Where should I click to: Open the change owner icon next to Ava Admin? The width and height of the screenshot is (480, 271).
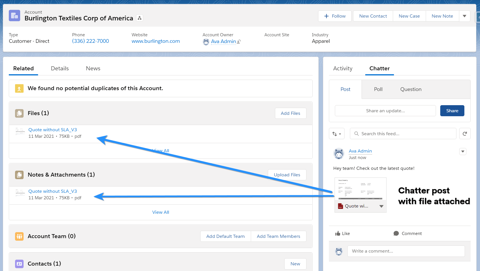pyautogui.click(x=239, y=42)
